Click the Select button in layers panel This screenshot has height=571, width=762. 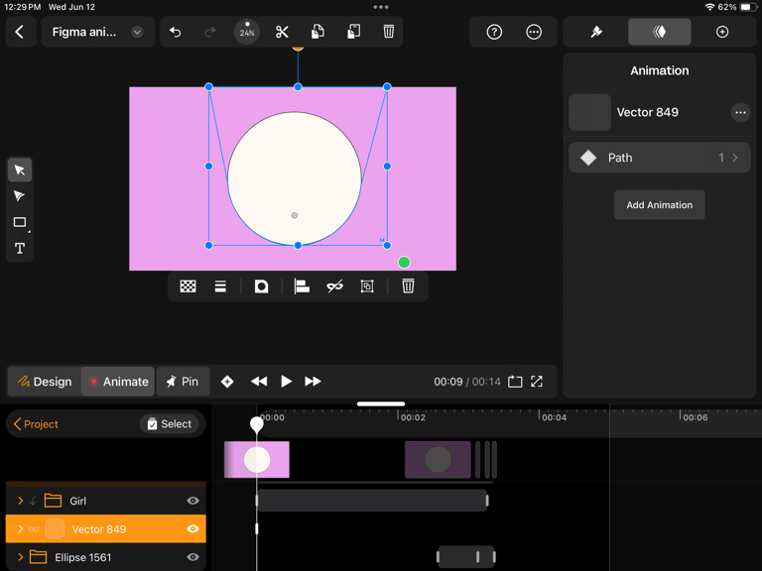(x=169, y=424)
